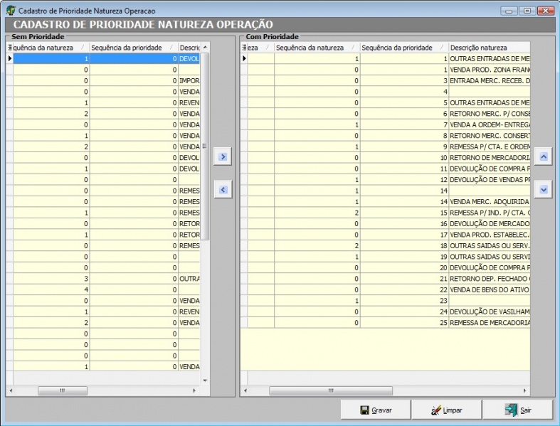560x426 pixels.
Task: Select VENDA DE BENS DO ATIVO row
Action: tap(490, 289)
